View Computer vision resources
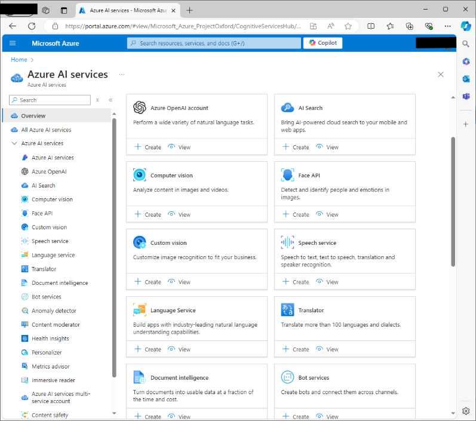Image resolution: width=476 pixels, height=421 pixels. tap(179, 214)
